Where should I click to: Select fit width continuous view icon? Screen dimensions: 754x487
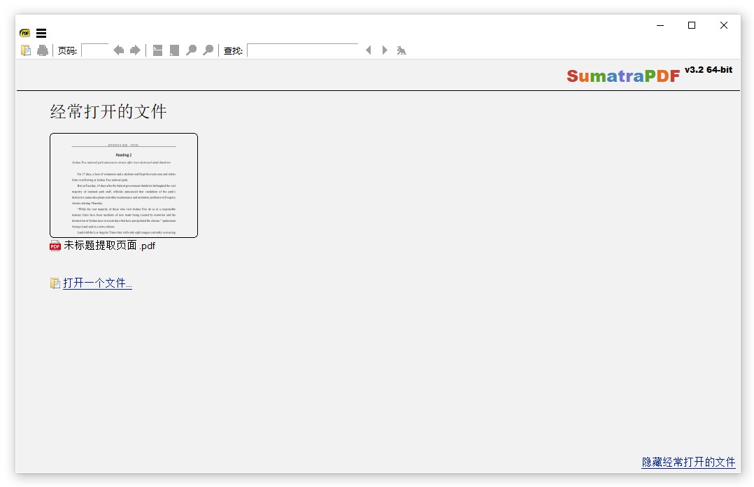[157, 50]
